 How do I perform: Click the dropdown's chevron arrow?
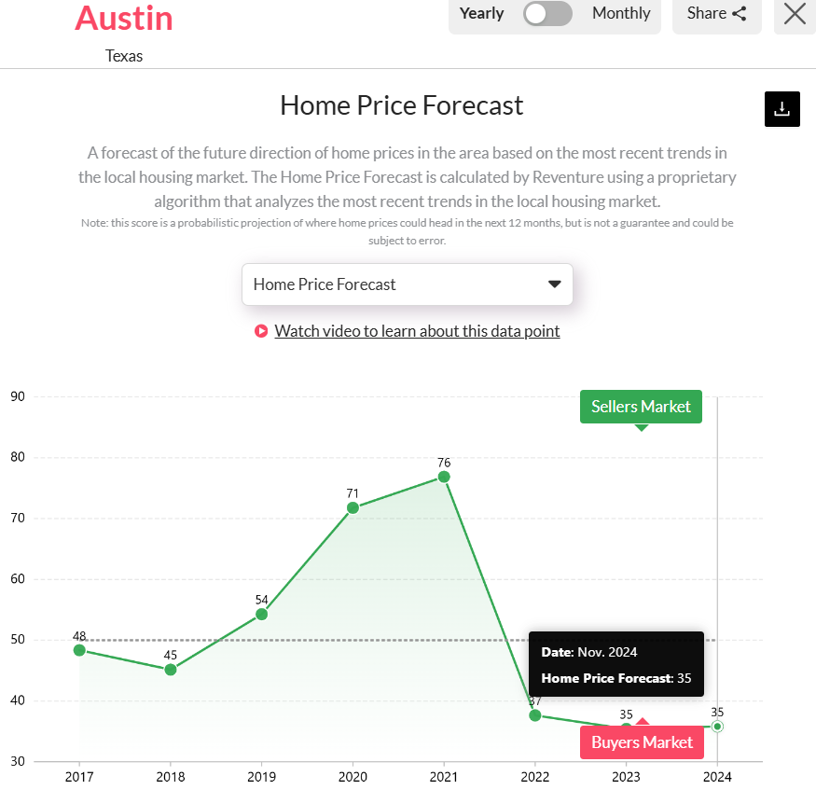click(554, 284)
